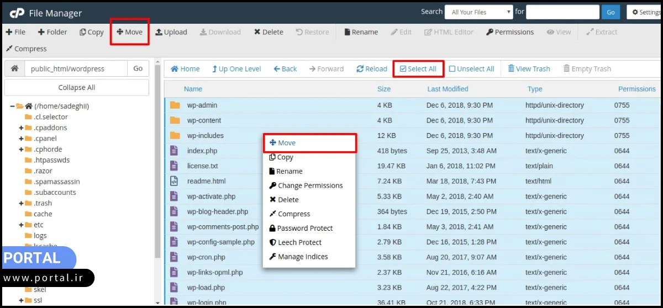Click the home icon beside path field
The height and width of the screenshot is (308, 663).
pyautogui.click(x=14, y=69)
